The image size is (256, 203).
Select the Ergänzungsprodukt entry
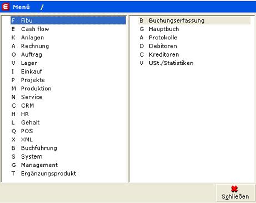(x=68, y=174)
